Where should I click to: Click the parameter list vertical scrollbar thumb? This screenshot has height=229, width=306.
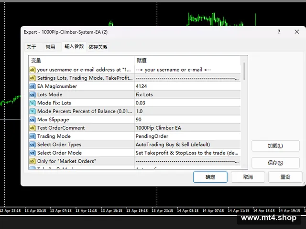(x=244, y=71)
